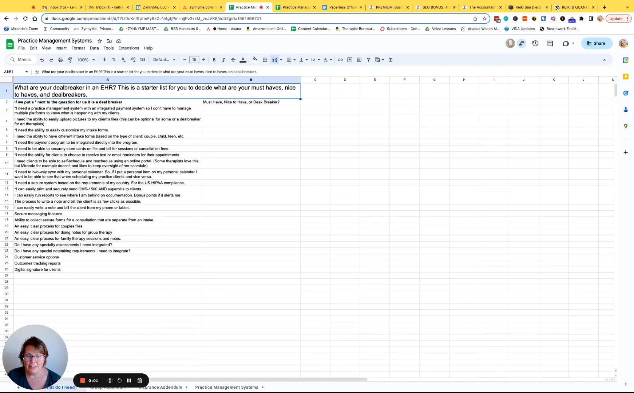
Task: Click the insert chart icon
Action: pos(359,60)
